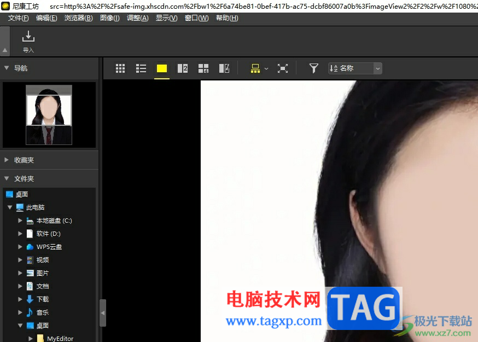The width and height of the screenshot is (478, 342).
Task: Click the 尼康工坊 application icon in title bar
Action: (x=5, y=6)
